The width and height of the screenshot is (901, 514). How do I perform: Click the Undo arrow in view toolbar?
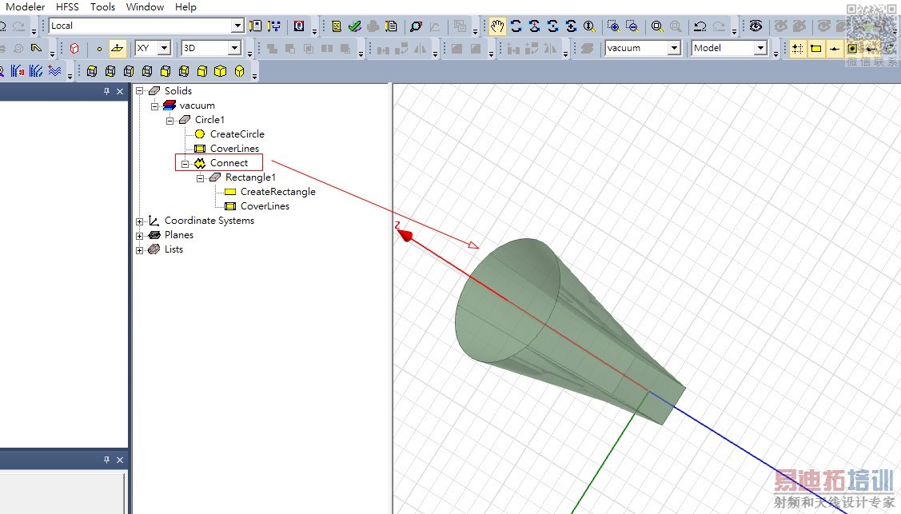[700, 26]
